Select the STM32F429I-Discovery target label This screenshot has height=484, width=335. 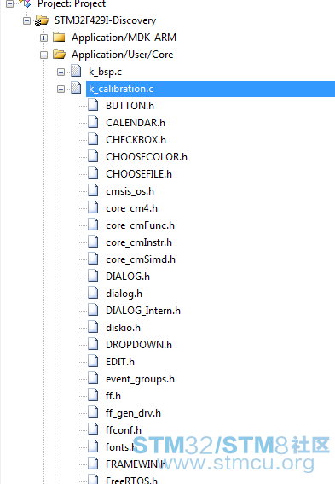tap(105, 20)
